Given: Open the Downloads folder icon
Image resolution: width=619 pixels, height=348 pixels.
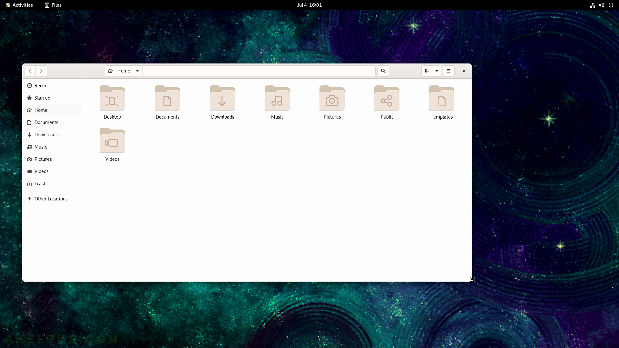Looking at the screenshot, I should point(222,98).
